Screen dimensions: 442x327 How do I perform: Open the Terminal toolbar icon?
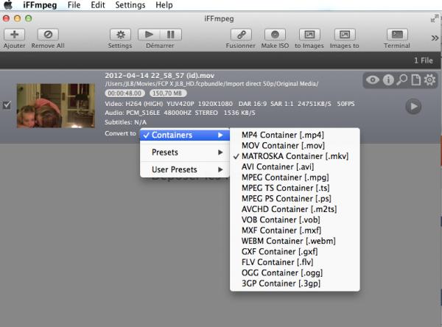pyautogui.click(x=397, y=35)
